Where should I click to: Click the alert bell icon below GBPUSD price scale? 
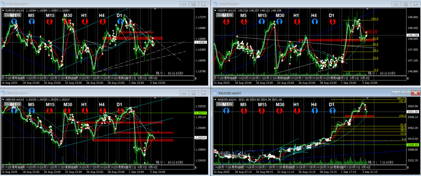pos(196,167)
